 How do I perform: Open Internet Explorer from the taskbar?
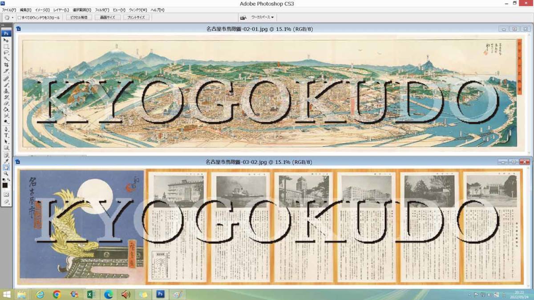point(40,294)
